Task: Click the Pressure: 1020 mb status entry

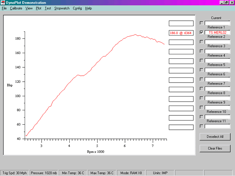Action: pos(44,173)
